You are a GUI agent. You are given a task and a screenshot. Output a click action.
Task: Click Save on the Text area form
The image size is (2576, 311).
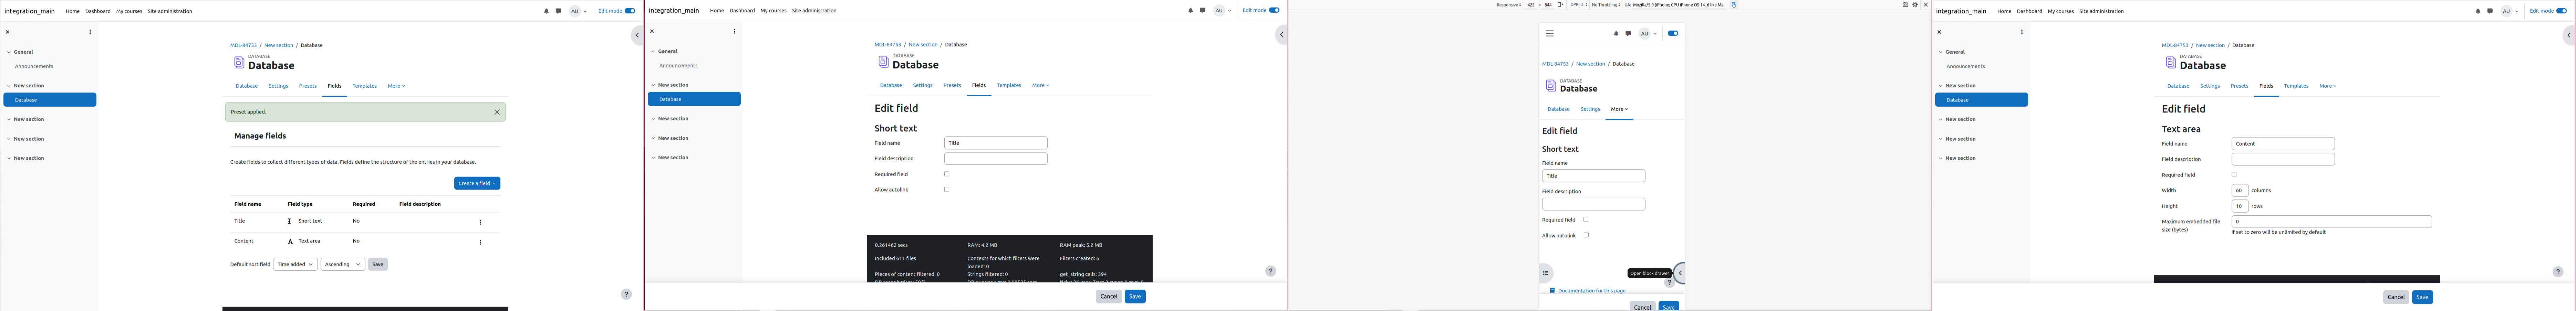coord(2422,297)
